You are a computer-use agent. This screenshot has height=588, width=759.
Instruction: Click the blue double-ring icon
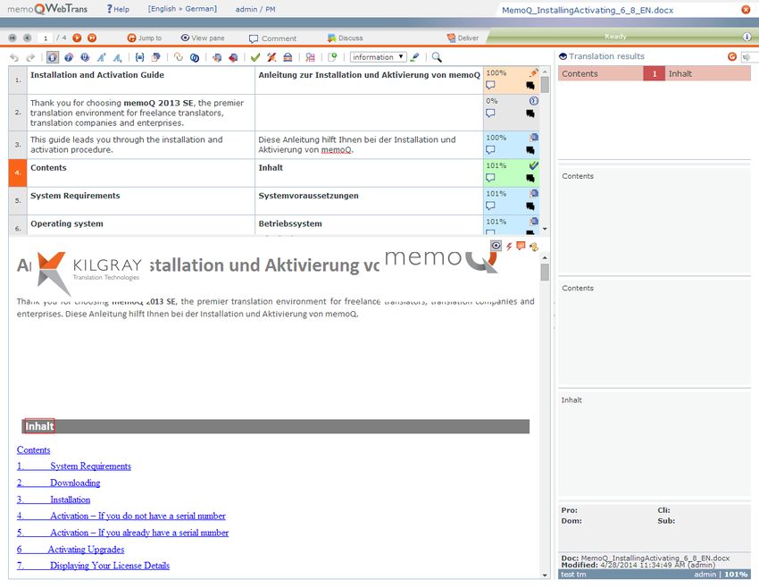[x=195, y=57]
